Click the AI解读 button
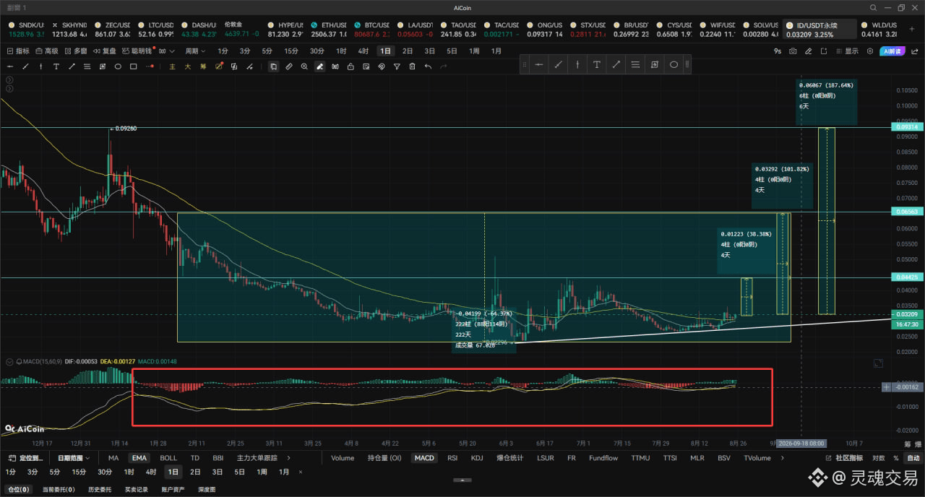The image size is (925, 497). (892, 51)
